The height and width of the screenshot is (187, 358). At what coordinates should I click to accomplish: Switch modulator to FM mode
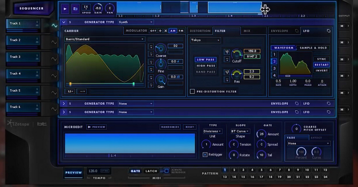(x=181, y=30)
